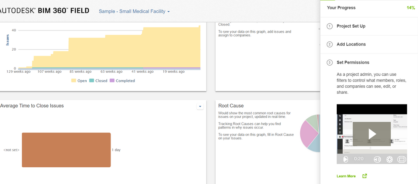Open the video settings gear icon
Viewport: 418px width, 184px height.
[x=390, y=159]
